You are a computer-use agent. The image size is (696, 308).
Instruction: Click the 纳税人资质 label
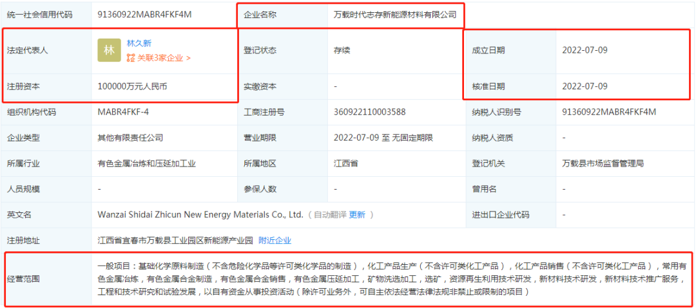coord(492,138)
